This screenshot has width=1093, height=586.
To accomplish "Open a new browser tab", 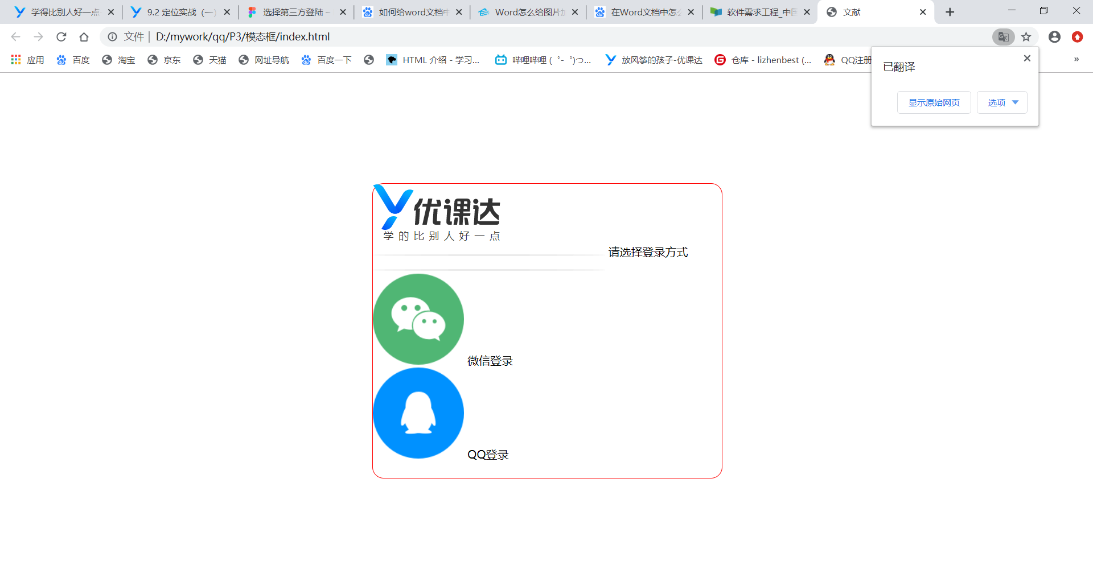I will (x=950, y=12).
